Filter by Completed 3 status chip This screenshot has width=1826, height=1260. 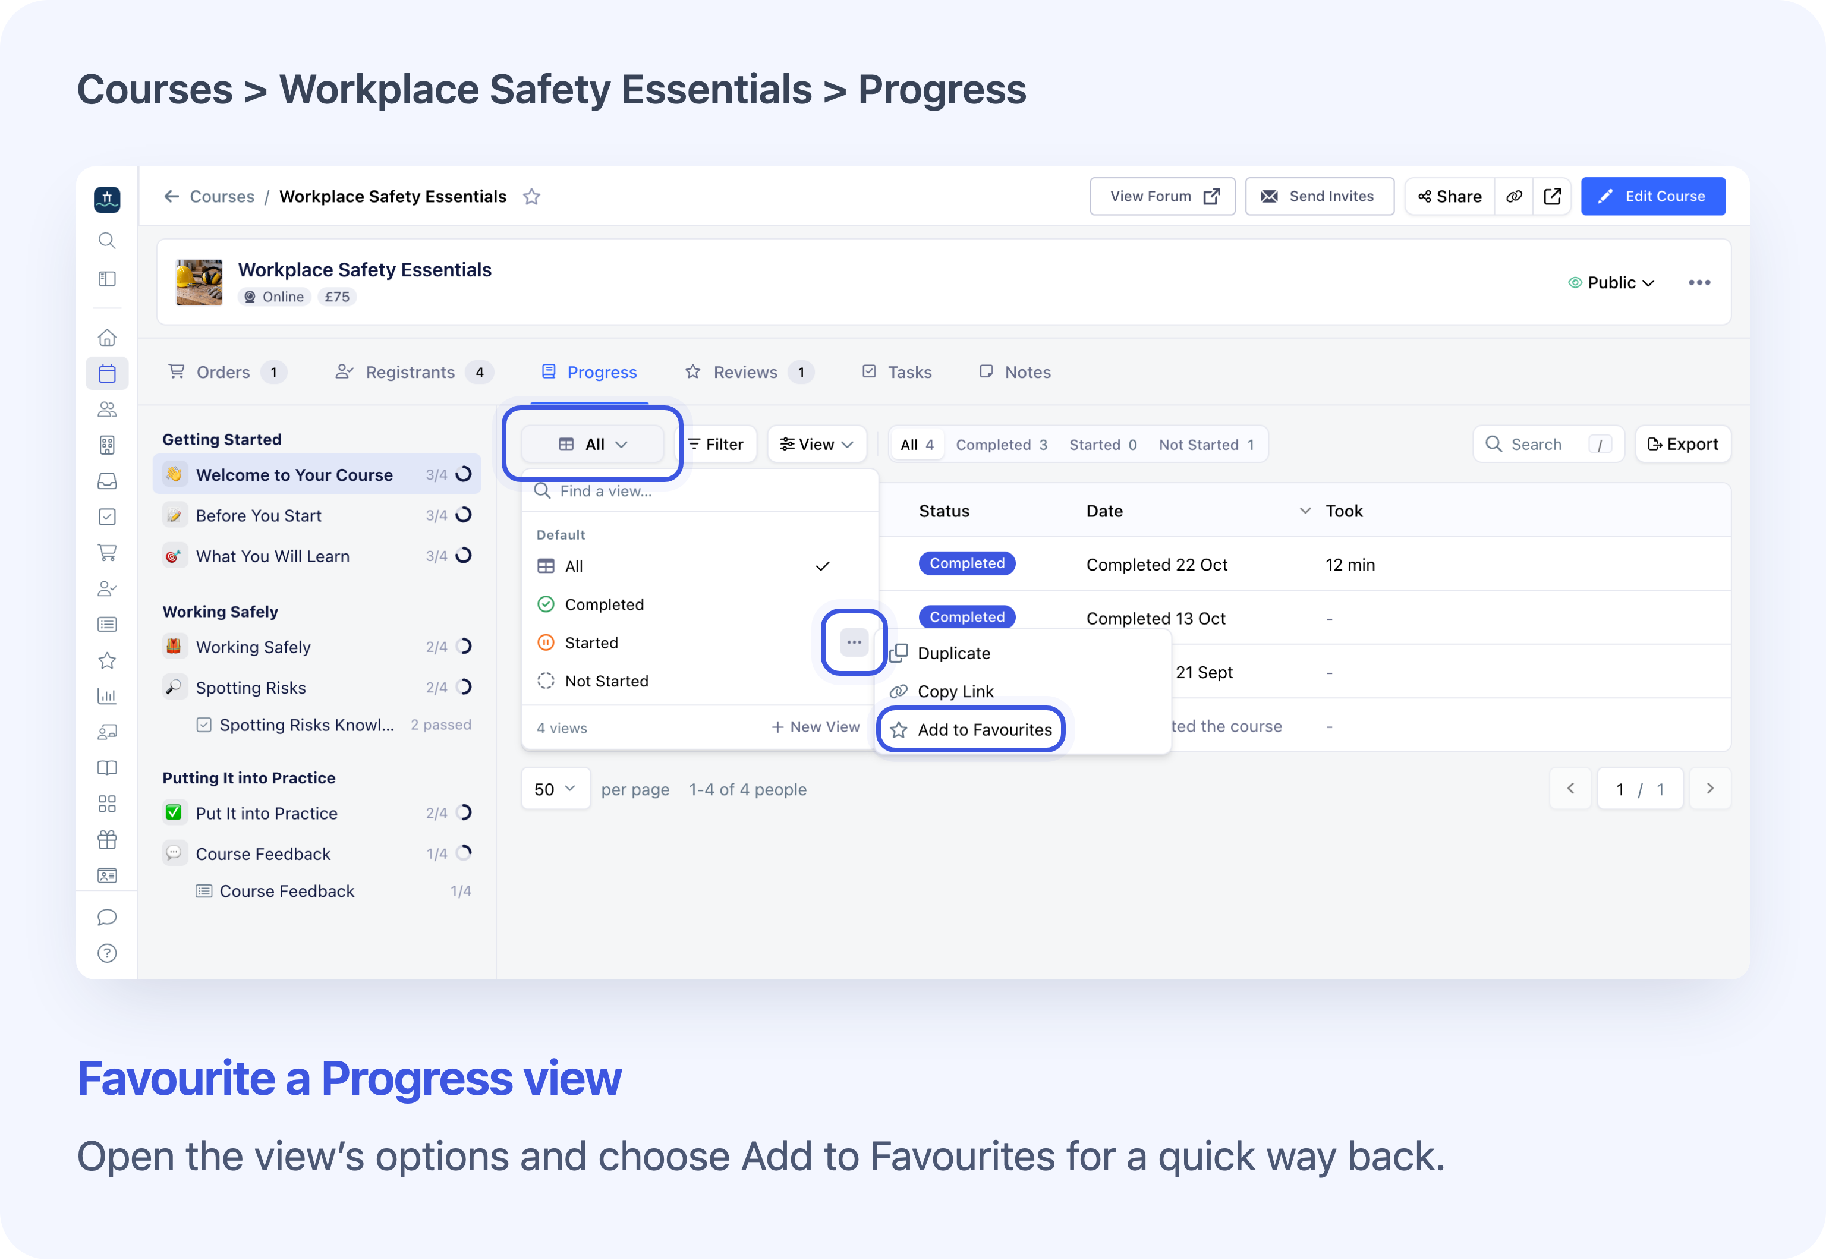pos(1001,445)
